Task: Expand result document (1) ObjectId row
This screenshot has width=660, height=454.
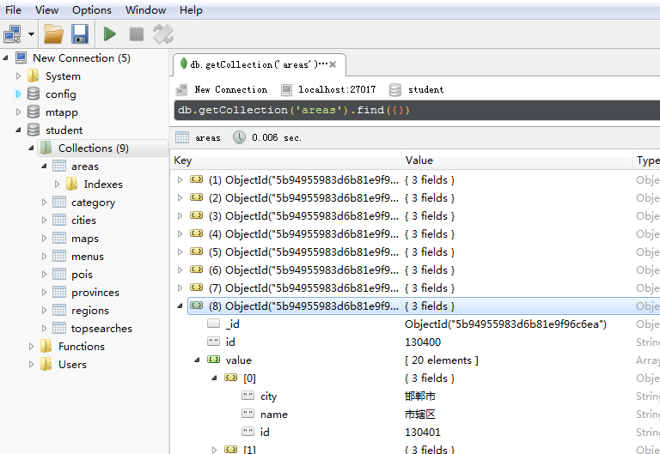Action: point(180,180)
